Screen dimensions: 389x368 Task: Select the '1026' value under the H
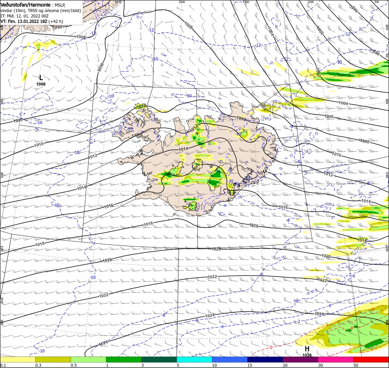tap(307, 355)
